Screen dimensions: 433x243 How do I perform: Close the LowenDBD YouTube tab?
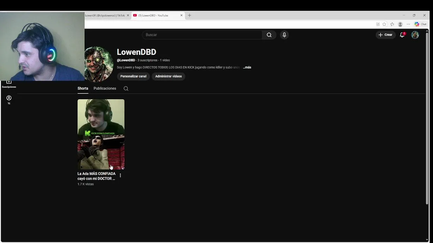pyautogui.click(x=181, y=16)
